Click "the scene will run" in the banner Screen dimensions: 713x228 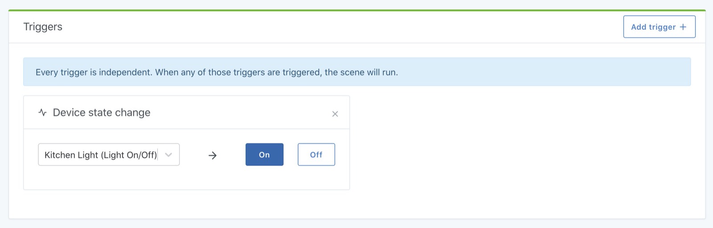pos(361,72)
